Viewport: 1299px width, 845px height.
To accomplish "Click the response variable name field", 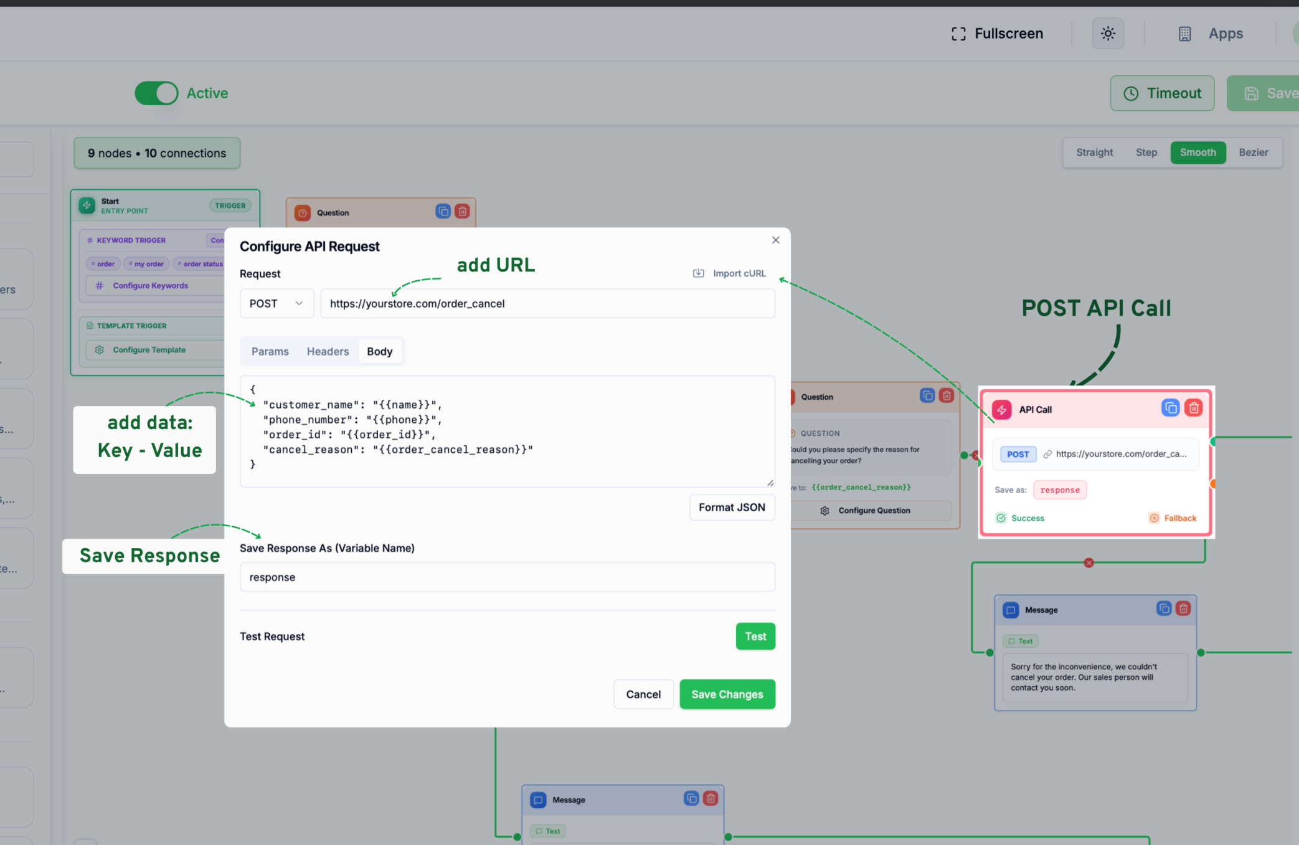I will pos(507,577).
